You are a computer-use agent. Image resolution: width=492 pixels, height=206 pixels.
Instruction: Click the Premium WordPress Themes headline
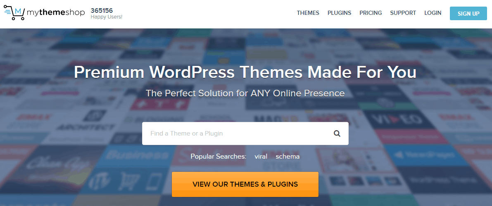245,72
